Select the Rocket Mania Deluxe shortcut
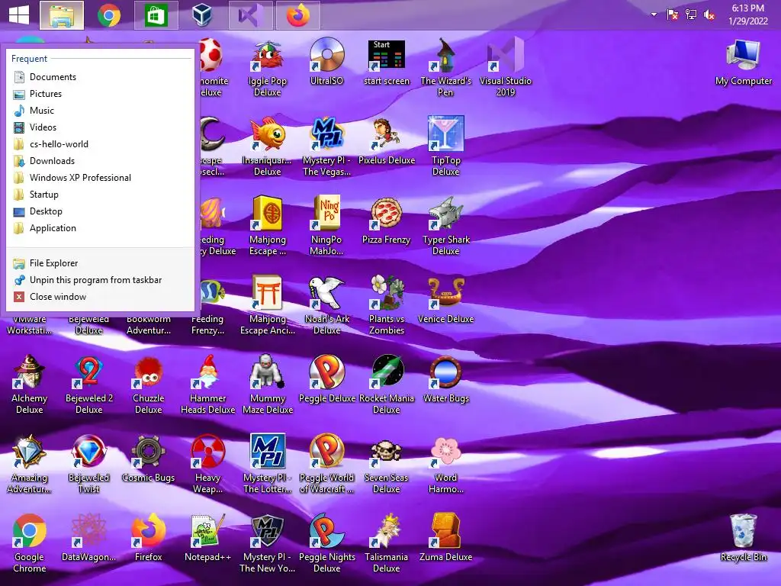 [x=387, y=385]
